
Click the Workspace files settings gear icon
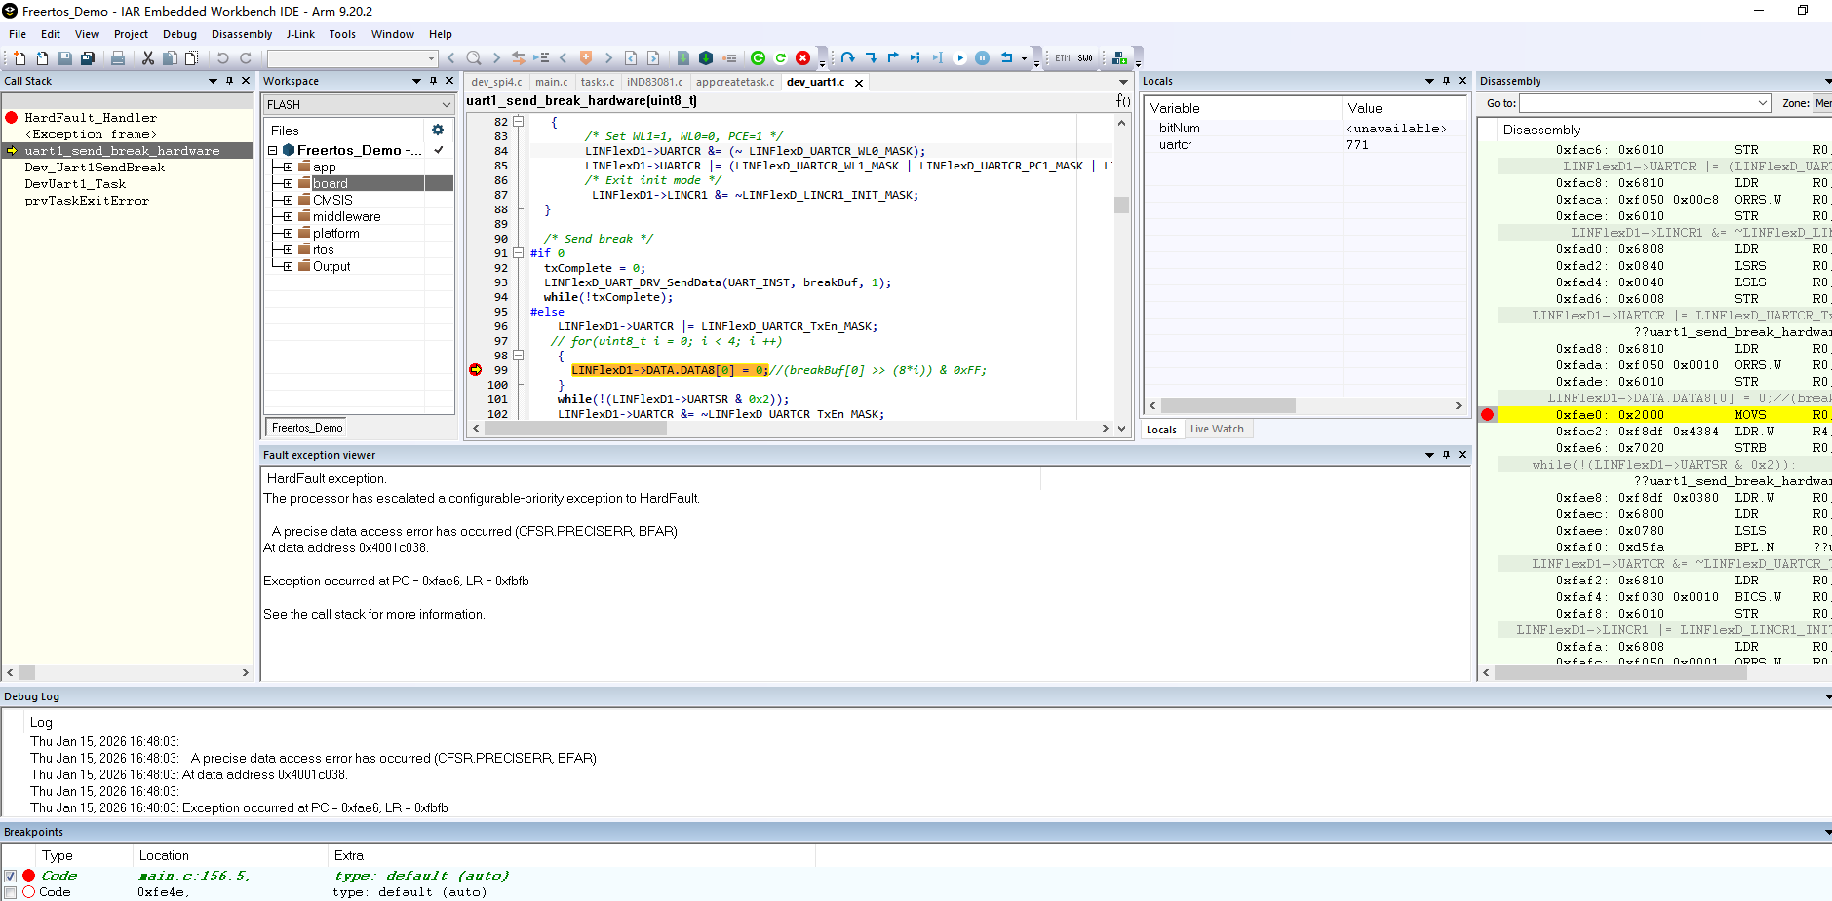click(438, 130)
